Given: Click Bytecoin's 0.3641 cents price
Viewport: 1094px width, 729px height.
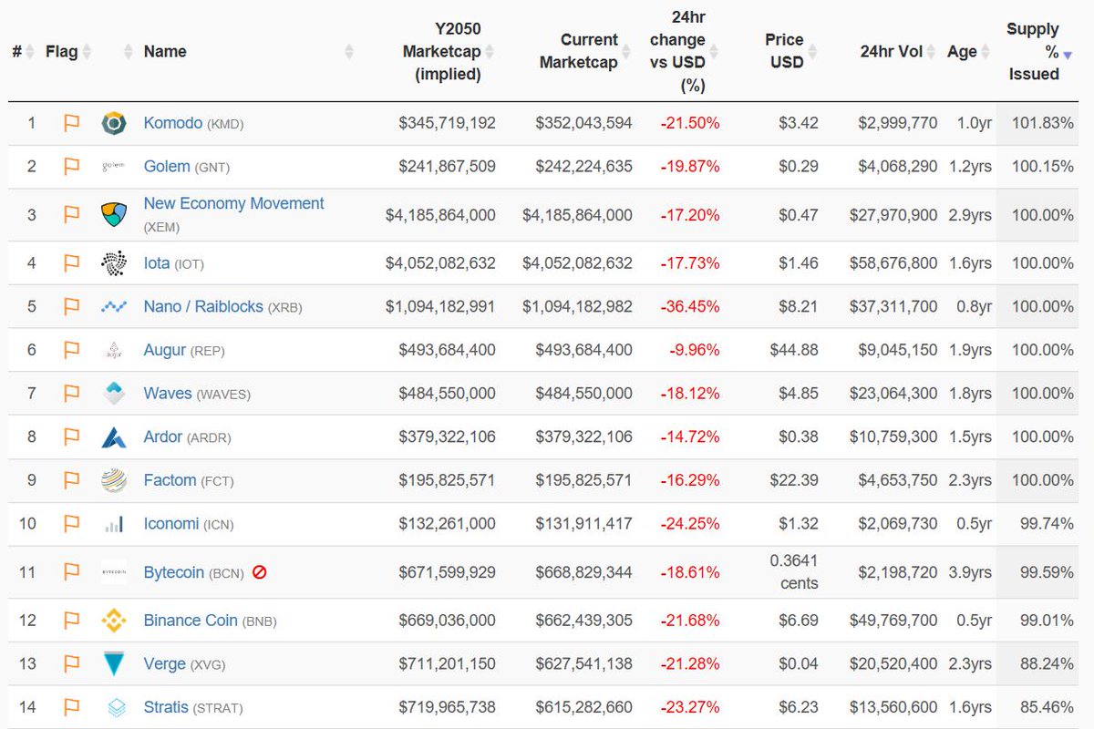Looking at the screenshot, I should 794,572.
